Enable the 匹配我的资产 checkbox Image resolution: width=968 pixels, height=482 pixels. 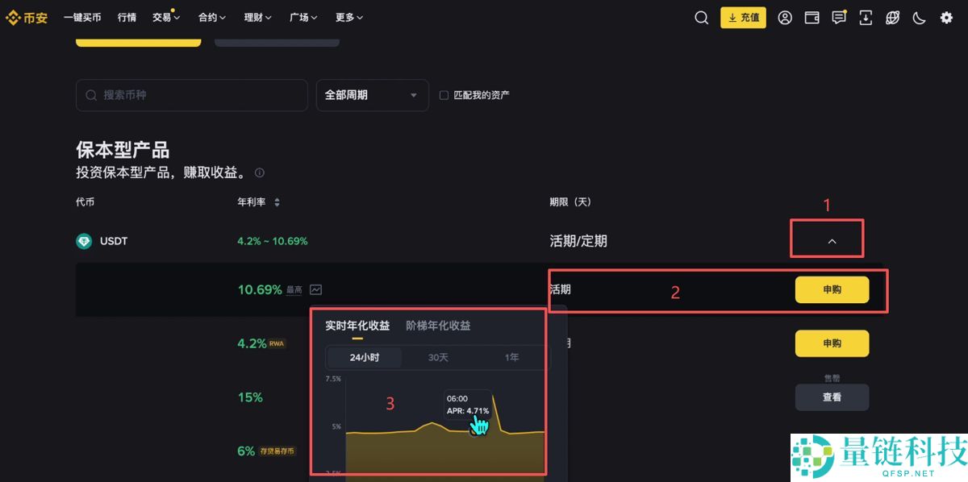tap(444, 94)
